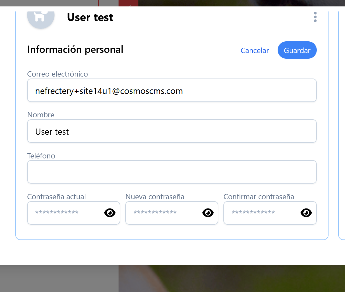
Task: Reveal the new password via eye icon
Action: (x=208, y=213)
